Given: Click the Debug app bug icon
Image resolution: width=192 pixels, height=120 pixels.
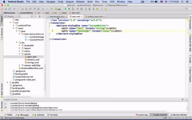Looking at the screenshot, I should pos(69,9).
